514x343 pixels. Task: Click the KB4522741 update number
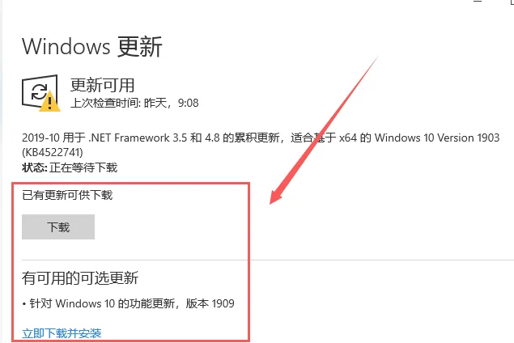click(53, 152)
